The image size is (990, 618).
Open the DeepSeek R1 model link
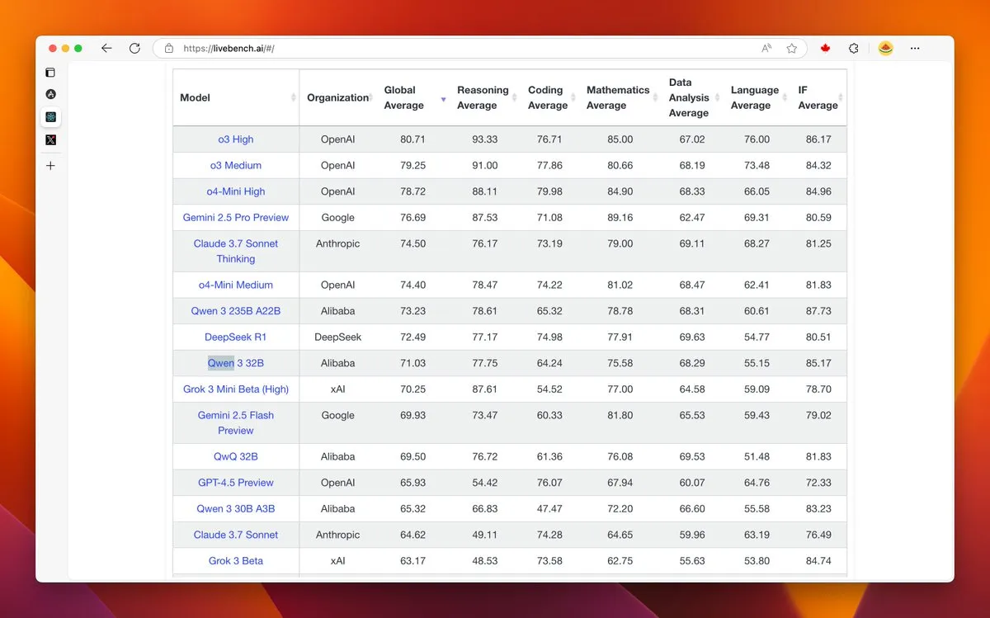236,337
